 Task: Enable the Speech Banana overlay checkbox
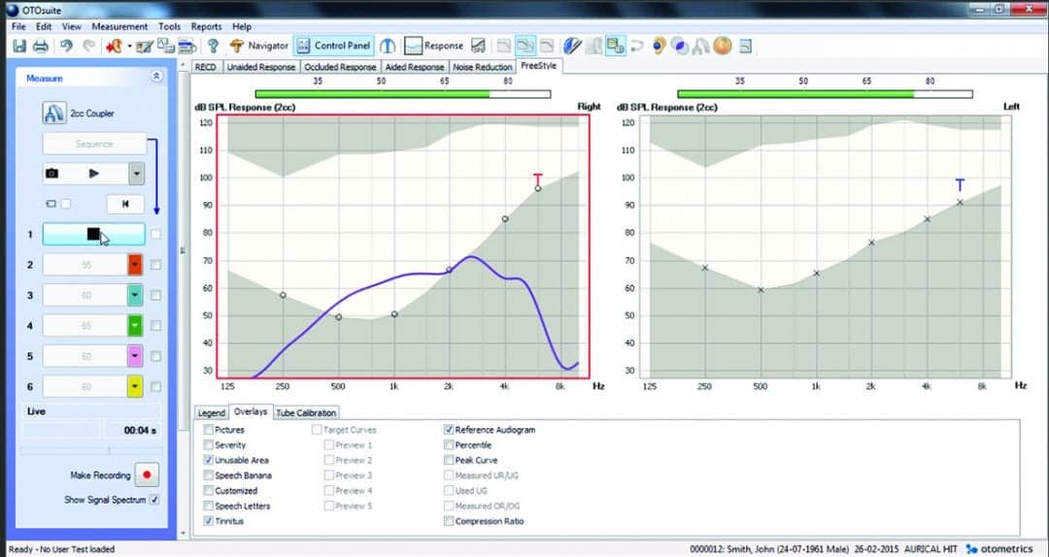(209, 475)
